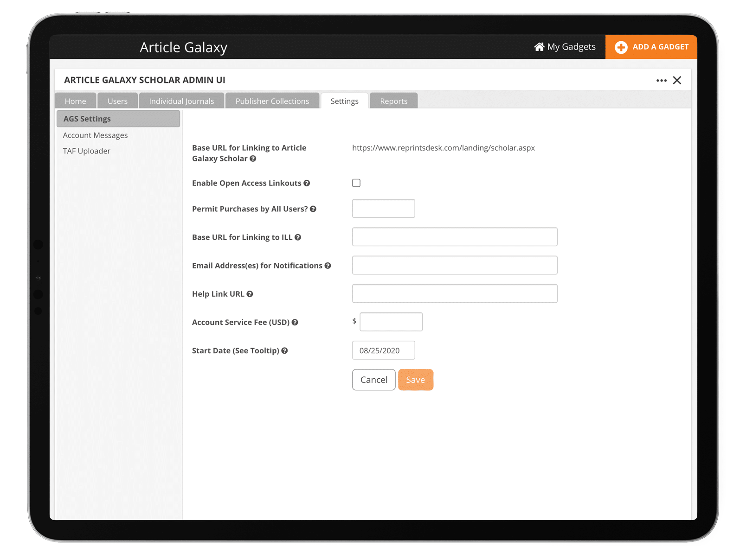Show help tooltip for Help Link URL
746x553 pixels.
tap(250, 294)
